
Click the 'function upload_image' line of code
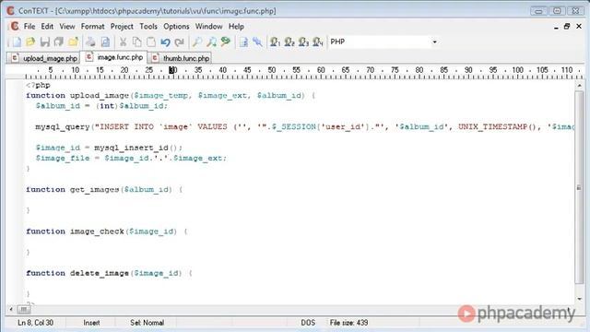click(171, 96)
